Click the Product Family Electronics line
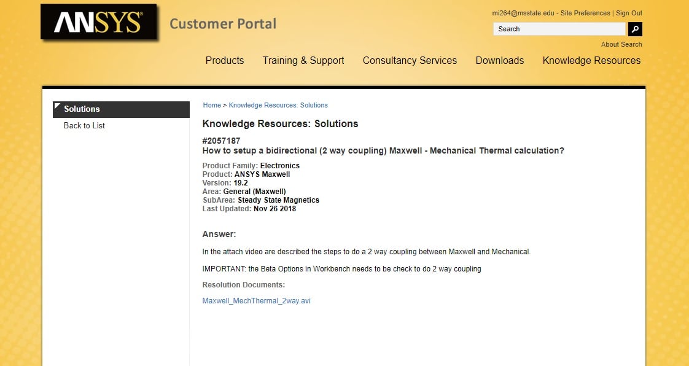Viewport: 689px width, 366px height. click(251, 166)
